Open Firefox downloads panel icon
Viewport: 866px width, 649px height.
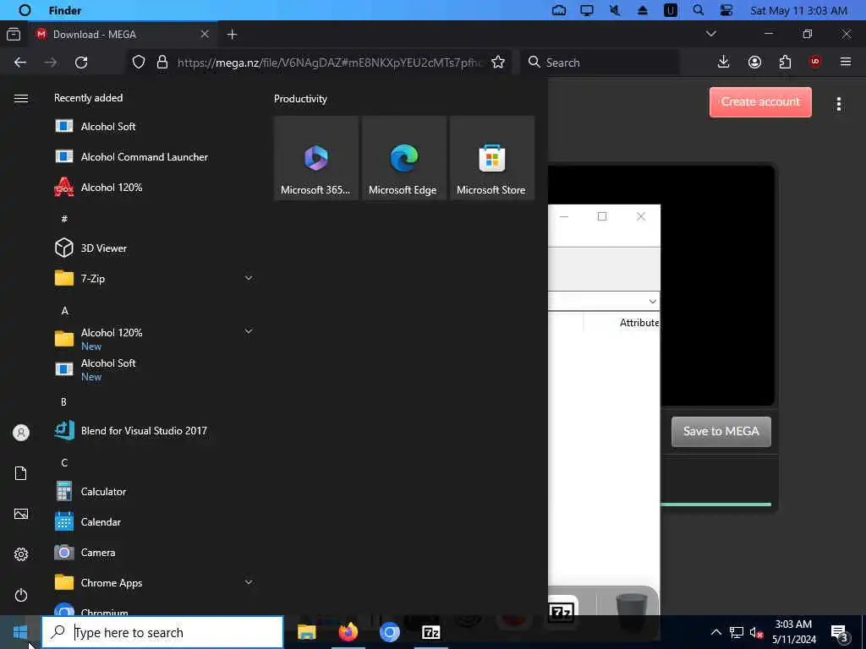coord(724,63)
